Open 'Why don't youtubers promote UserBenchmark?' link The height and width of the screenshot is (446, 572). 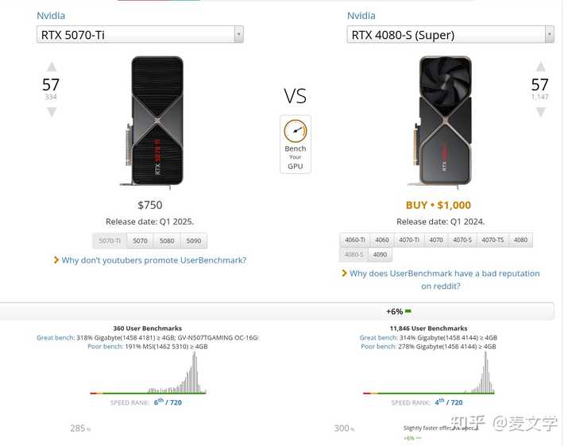click(x=153, y=260)
